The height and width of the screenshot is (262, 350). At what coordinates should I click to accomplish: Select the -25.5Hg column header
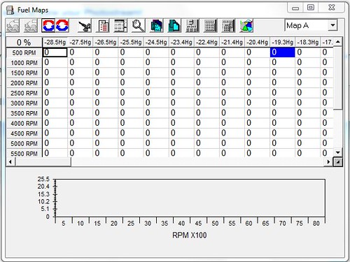131,43
